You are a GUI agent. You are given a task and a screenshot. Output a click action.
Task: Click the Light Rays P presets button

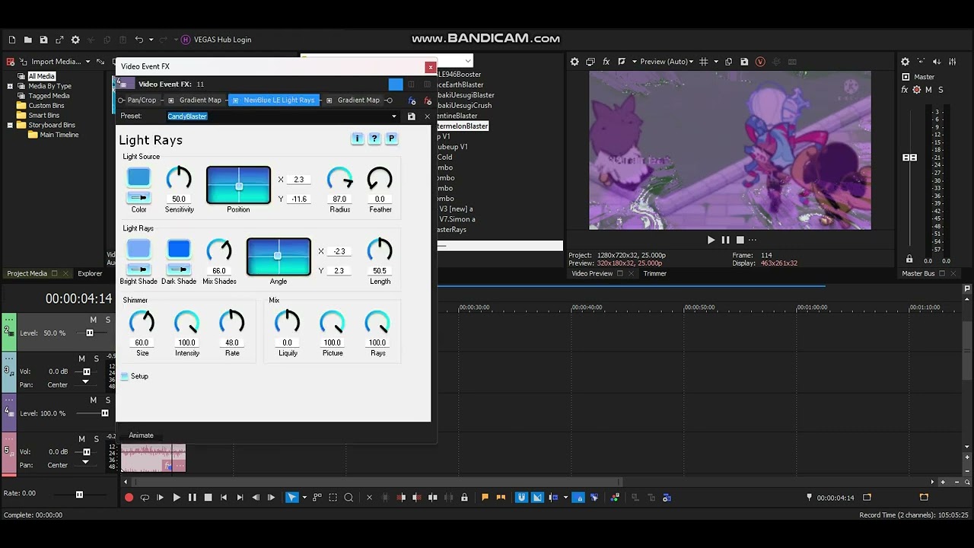point(391,139)
